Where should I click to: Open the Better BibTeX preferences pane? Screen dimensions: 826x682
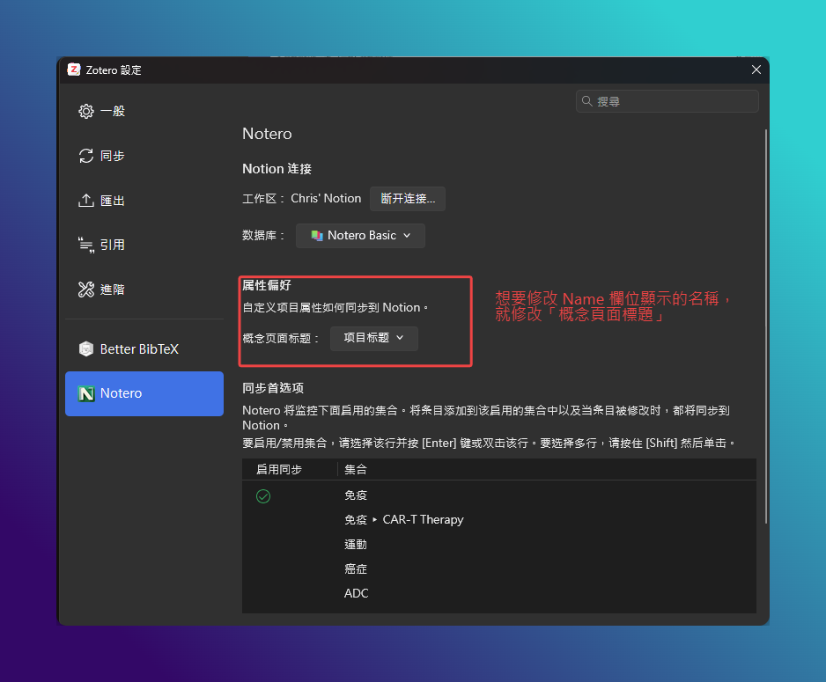point(144,348)
